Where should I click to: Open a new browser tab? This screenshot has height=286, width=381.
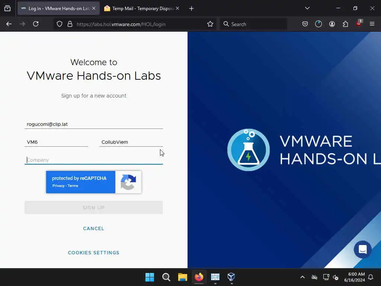[x=191, y=9]
